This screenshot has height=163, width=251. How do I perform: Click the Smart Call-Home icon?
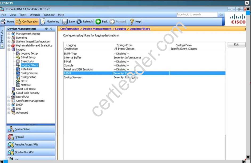(13, 89)
